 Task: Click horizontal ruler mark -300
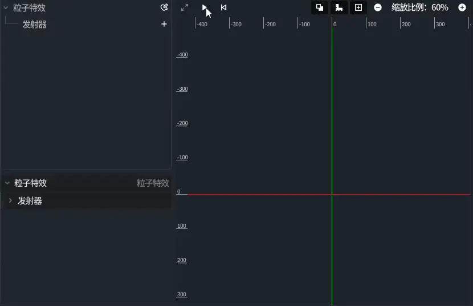point(236,24)
